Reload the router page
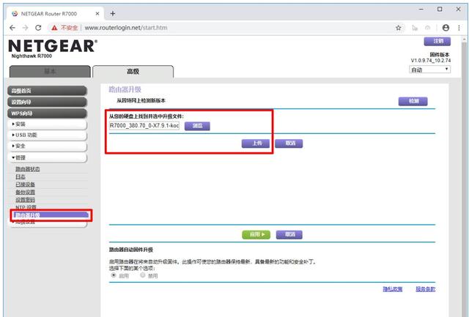The image size is (469, 317). coord(38,28)
